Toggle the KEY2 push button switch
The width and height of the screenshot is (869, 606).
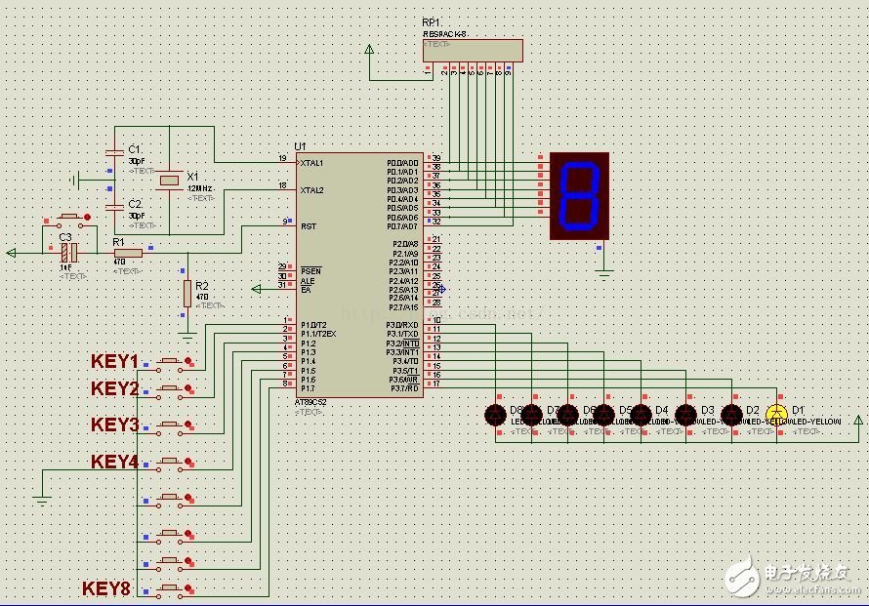click(x=175, y=390)
